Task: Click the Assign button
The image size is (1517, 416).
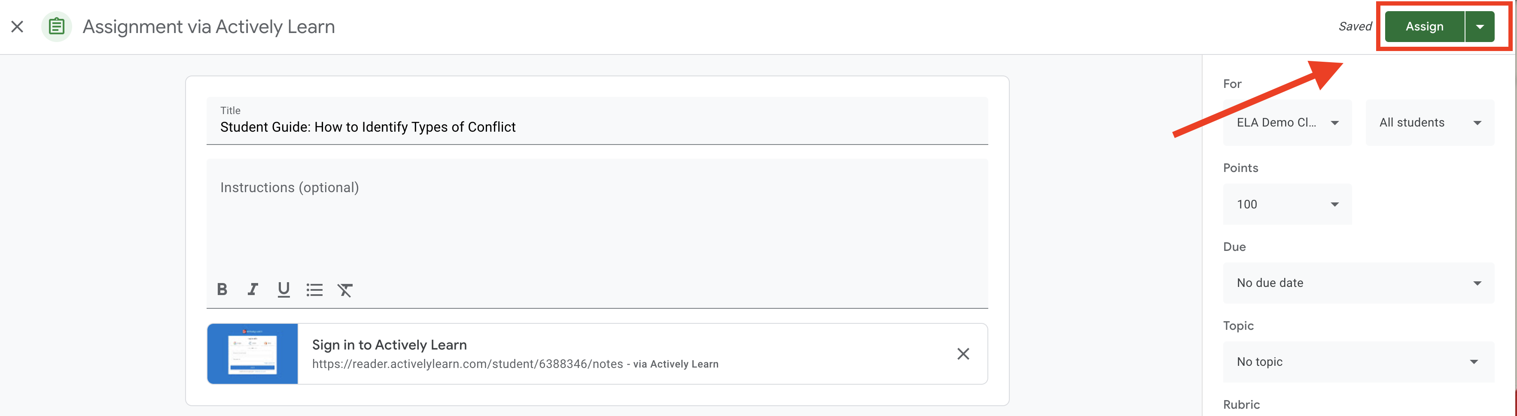Action: pyautogui.click(x=1424, y=27)
